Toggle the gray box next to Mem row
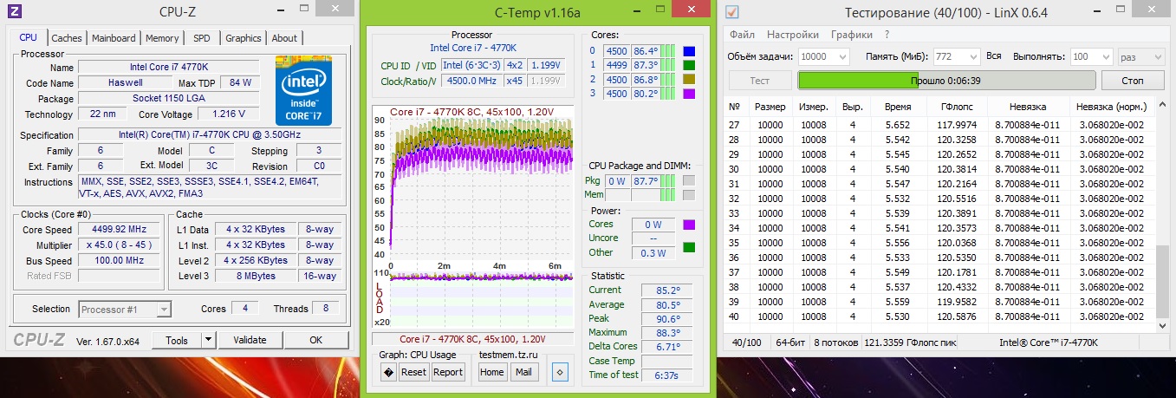The width and height of the screenshot is (1176, 398). coord(689,195)
